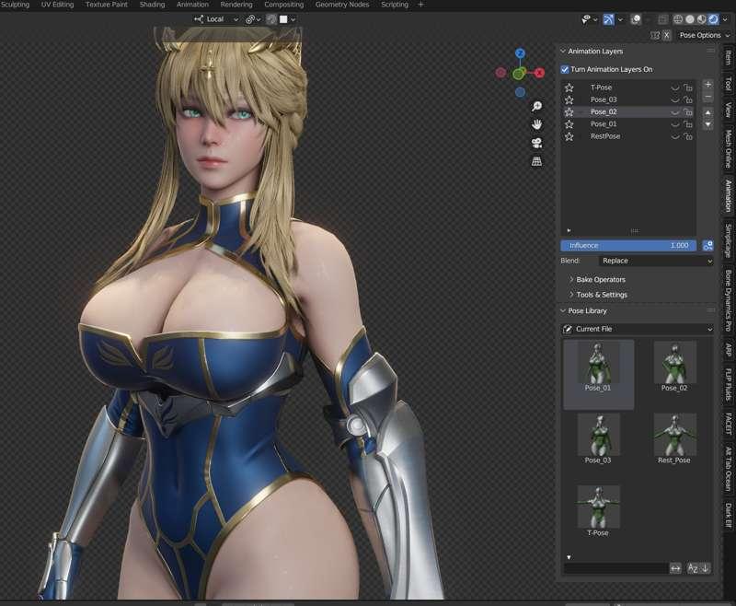Click star icon of Pose_03 layer
The width and height of the screenshot is (736, 606).
tap(569, 99)
